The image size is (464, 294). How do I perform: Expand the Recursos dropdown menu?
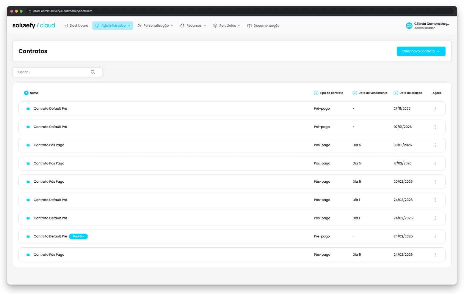point(193,26)
